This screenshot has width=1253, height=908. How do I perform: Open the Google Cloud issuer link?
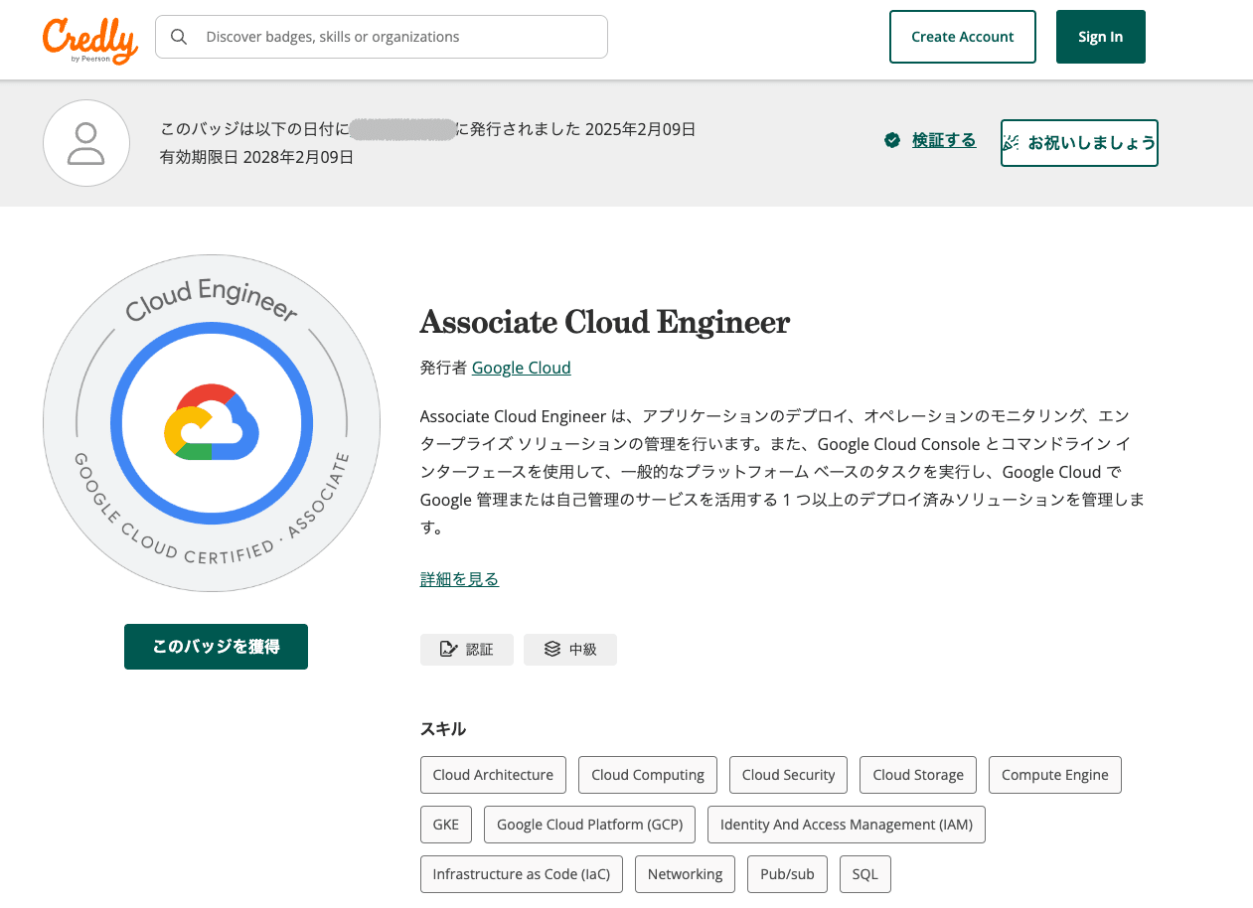tap(522, 368)
